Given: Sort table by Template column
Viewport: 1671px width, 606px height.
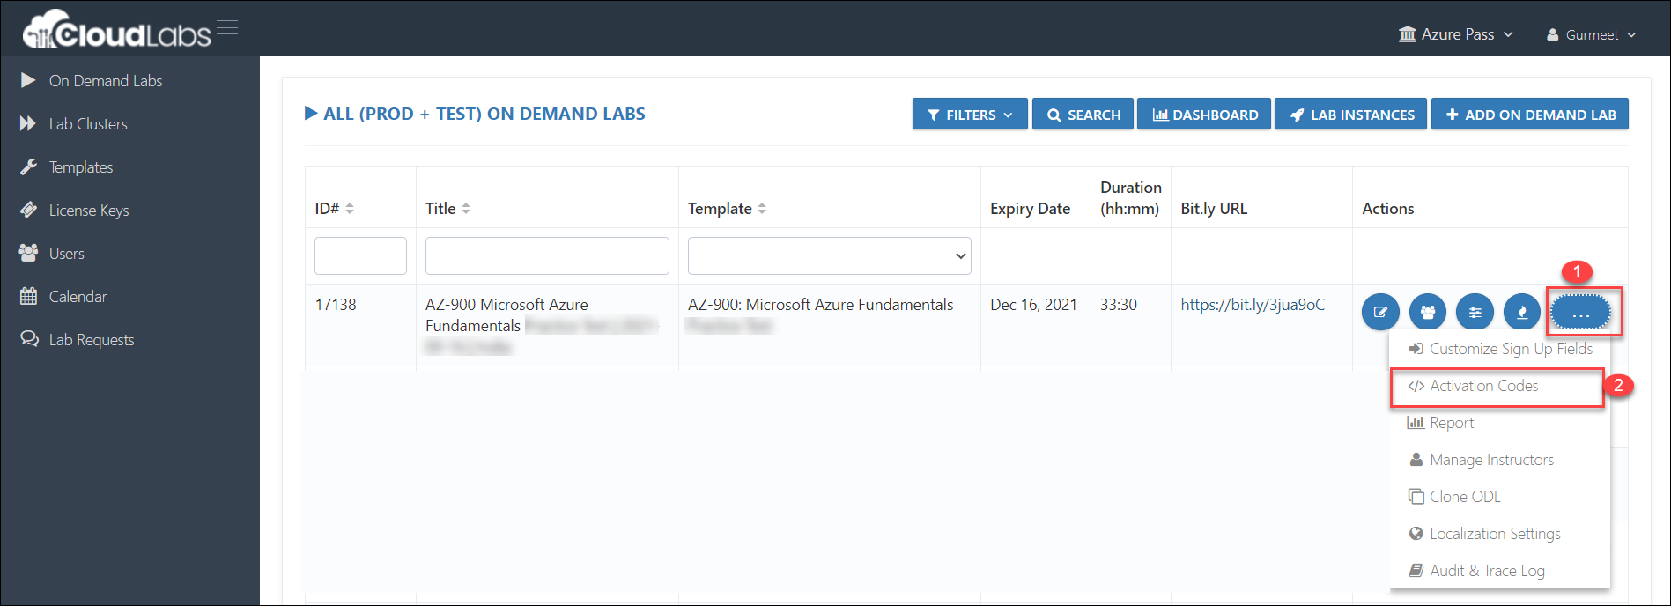Looking at the screenshot, I should coord(728,209).
